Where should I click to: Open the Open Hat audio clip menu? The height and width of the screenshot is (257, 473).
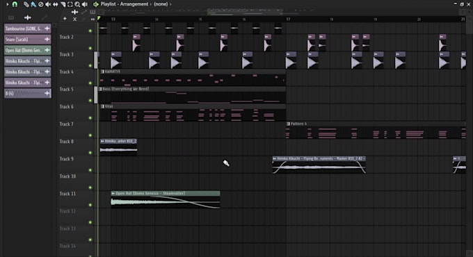click(x=113, y=193)
